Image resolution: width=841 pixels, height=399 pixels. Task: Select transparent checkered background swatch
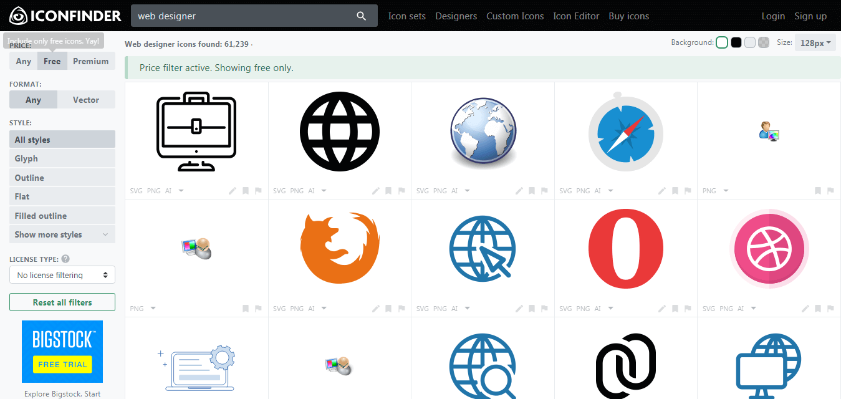tap(764, 42)
